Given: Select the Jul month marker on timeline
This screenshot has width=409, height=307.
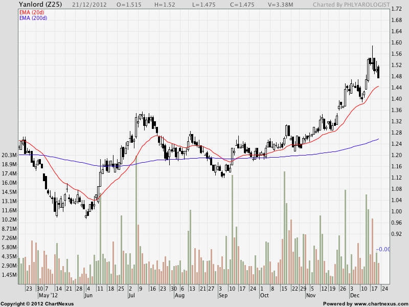Looking at the screenshot, I should click(131, 296).
